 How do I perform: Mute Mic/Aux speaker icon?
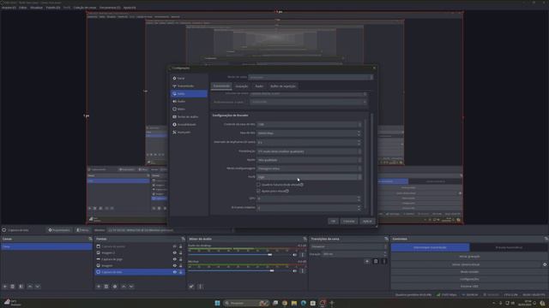294,270
